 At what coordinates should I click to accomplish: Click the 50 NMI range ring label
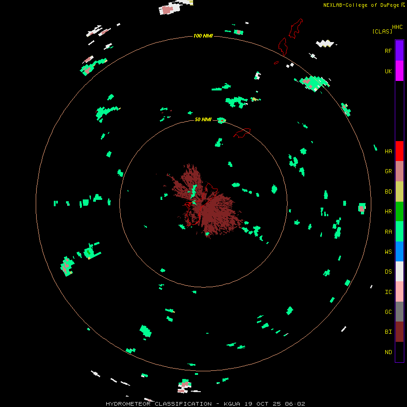[x=203, y=119]
